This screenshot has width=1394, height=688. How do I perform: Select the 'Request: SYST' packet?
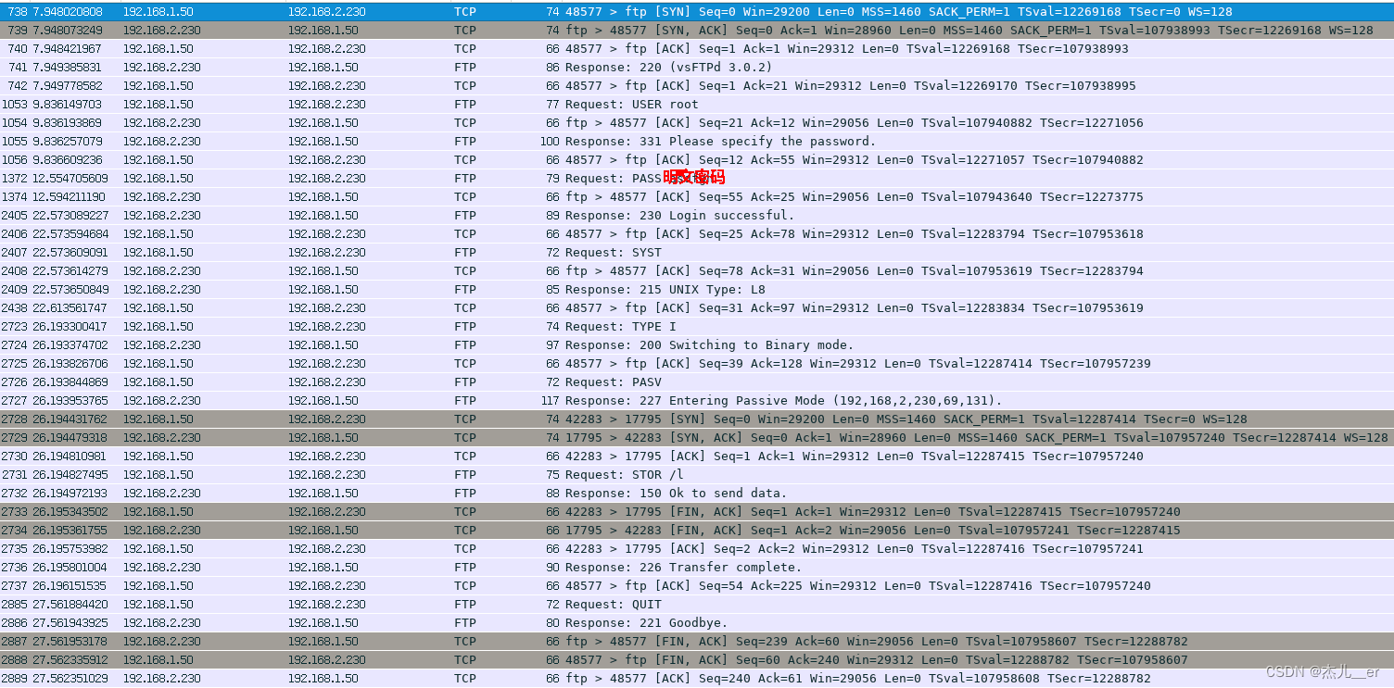click(697, 253)
